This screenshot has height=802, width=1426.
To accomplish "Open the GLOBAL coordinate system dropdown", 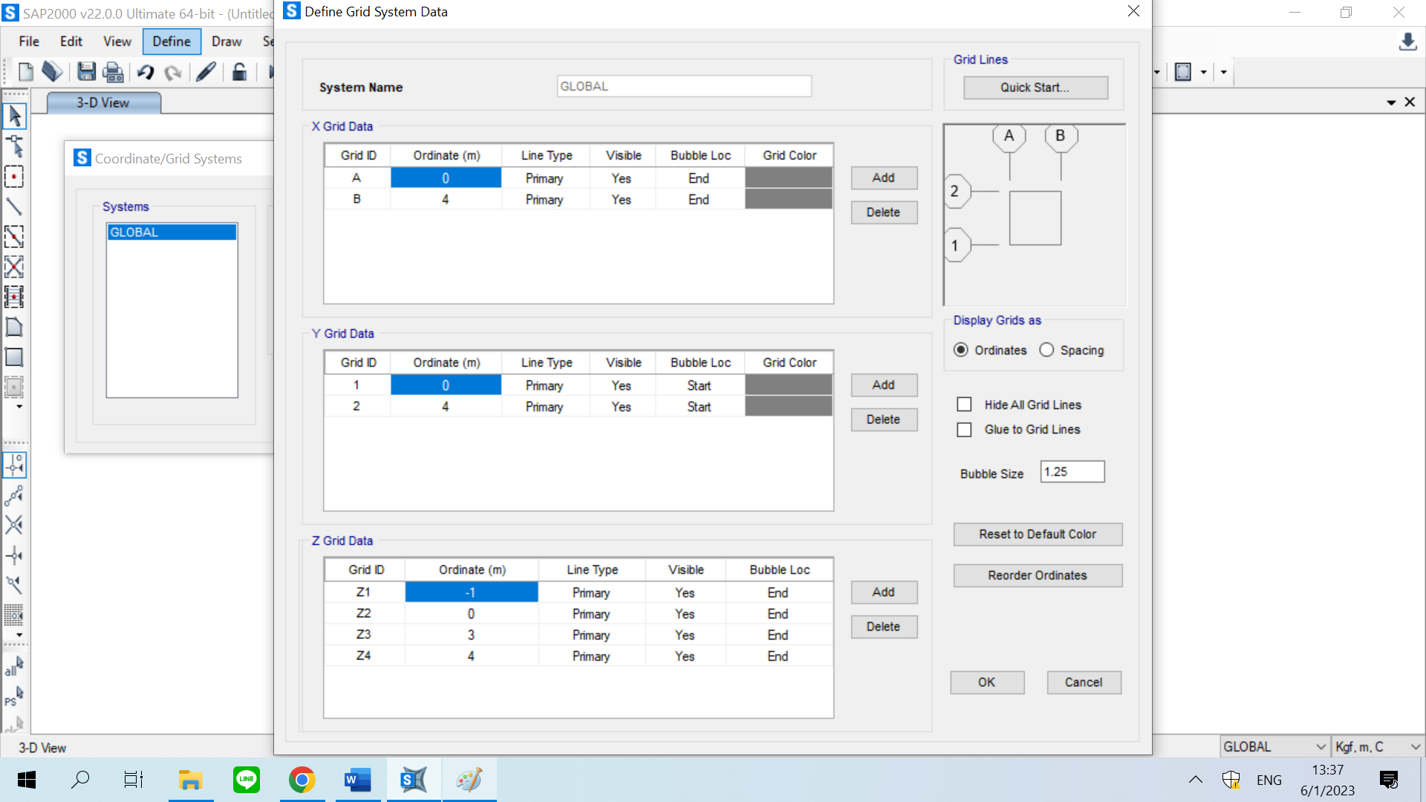I will [1274, 747].
